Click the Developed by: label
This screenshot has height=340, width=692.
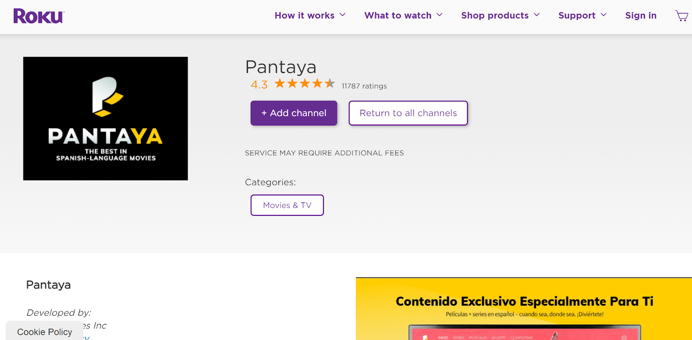coord(59,312)
